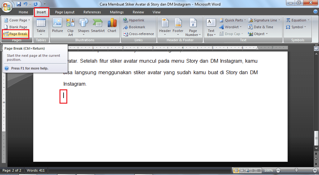Go to previous page arrow button
Viewport: 319px width, 175px height.
tap(316, 154)
